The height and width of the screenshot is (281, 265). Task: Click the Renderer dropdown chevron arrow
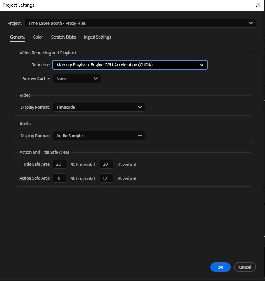pyautogui.click(x=201, y=65)
